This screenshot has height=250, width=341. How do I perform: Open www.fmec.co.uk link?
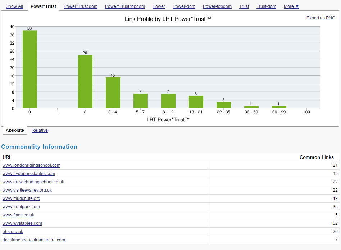tap(18, 215)
